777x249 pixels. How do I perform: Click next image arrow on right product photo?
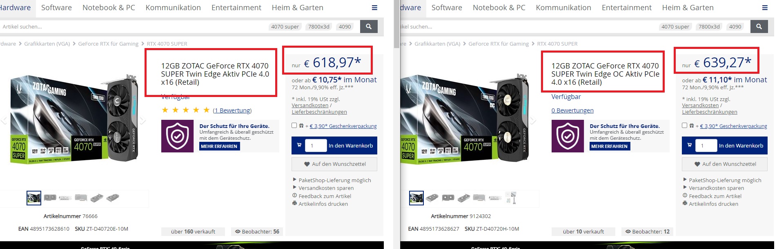(533, 121)
